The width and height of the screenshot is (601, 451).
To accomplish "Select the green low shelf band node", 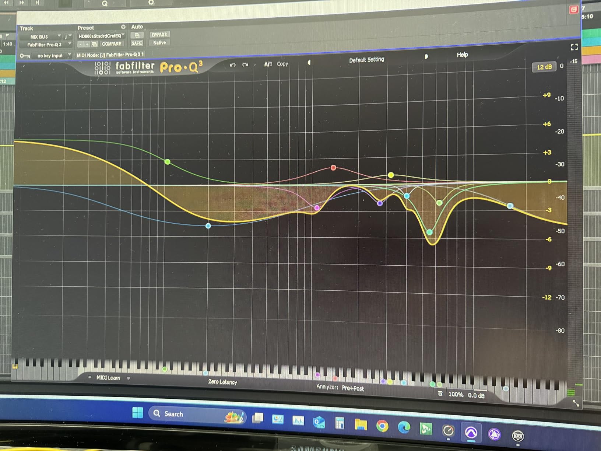I will coord(168,162).
